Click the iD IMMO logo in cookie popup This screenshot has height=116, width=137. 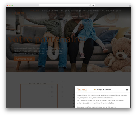point(82,90)
